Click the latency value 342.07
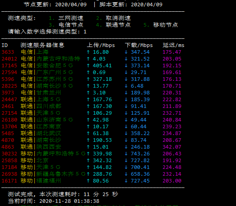Viewport: 236px width, 206px height. [x=172, y=147]
